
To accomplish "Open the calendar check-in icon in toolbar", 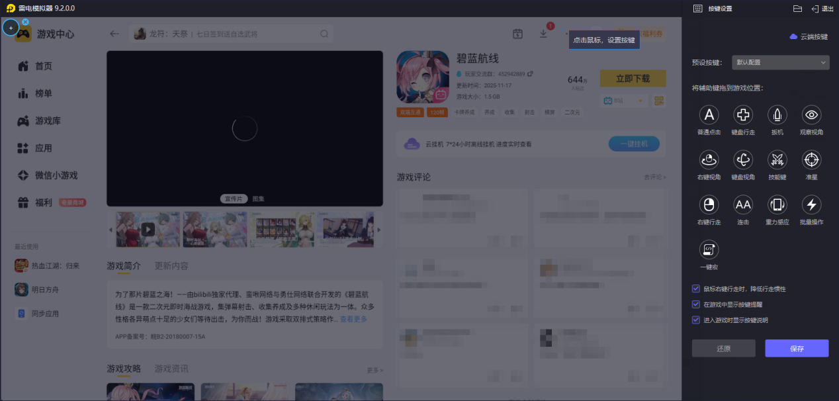I will click(x=518, y=34).
